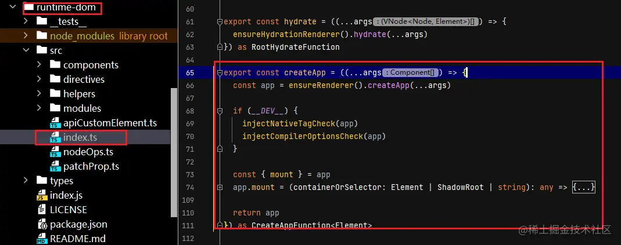Screen dimensions: 621x245
Task: Expand the types folder chevron
Action: pyautogui.click(x=26, y=181)
